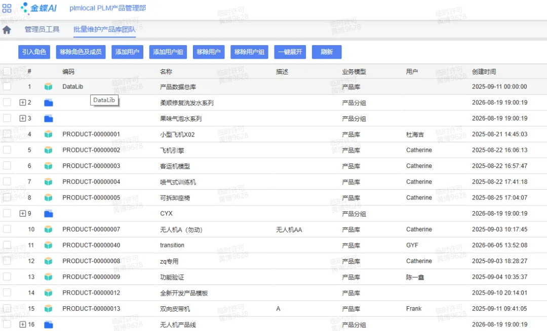Screen dimensions: 547x331
Task: Check the box for 柔顺修复洗发水系列
Action: [7, 102]
